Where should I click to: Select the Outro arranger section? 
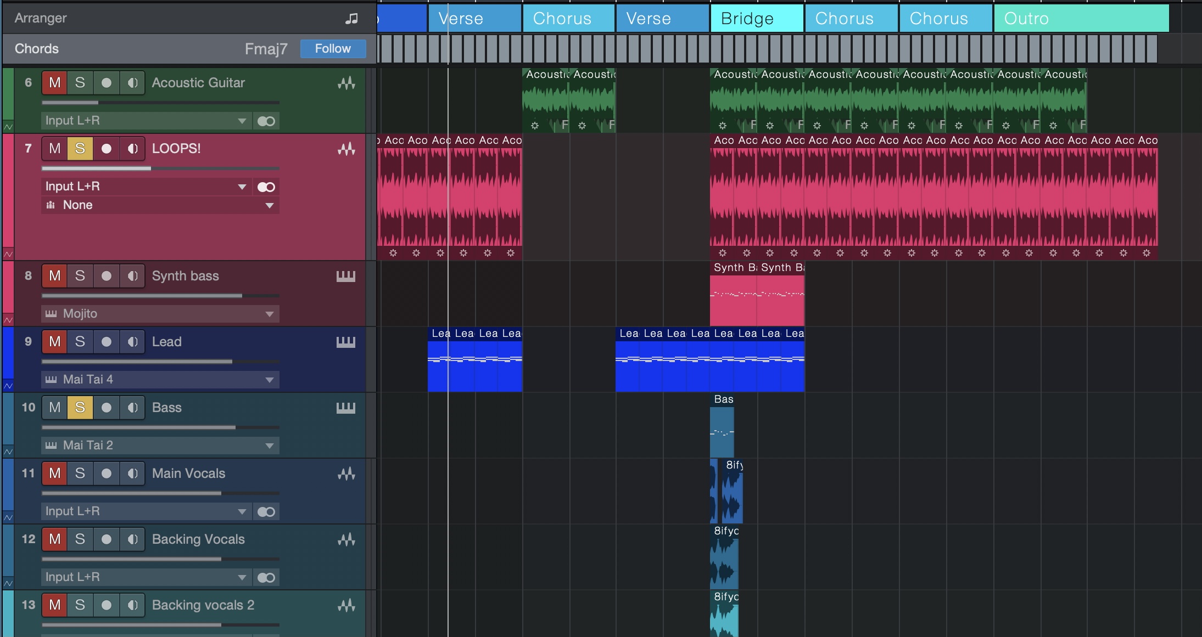point(1081,19)
